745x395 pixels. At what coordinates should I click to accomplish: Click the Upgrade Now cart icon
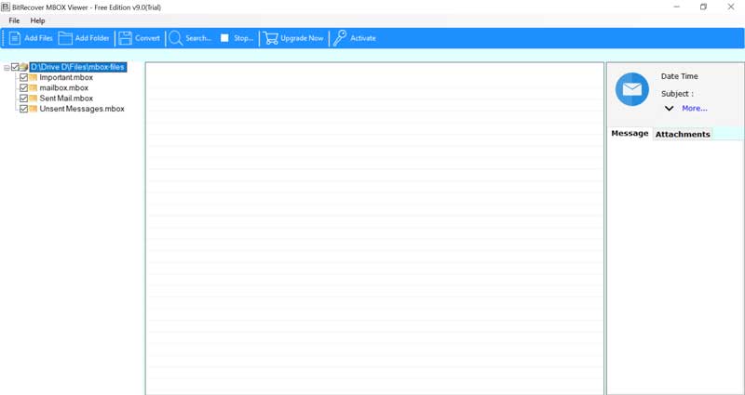[x=270, y=38]
